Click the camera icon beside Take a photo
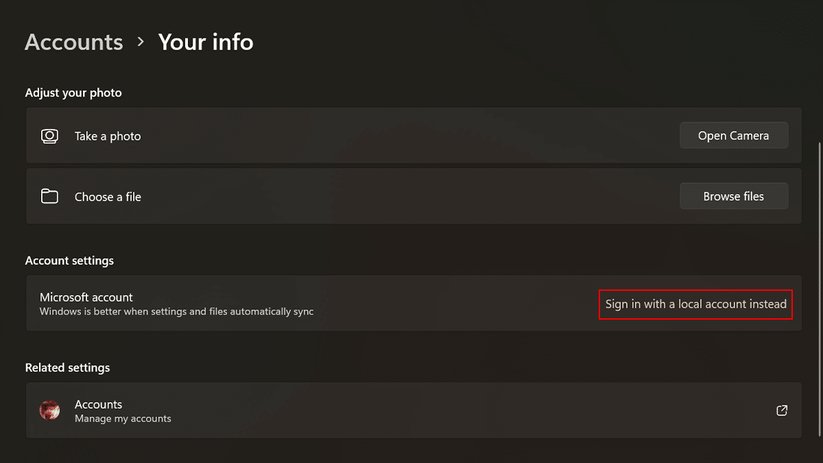 pyautogui.click(x=49, y=136)
